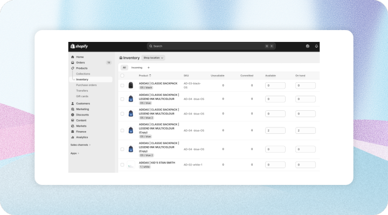
Task: Select the OS / black backpack row checkbox
Action: (x=122, y=85)
